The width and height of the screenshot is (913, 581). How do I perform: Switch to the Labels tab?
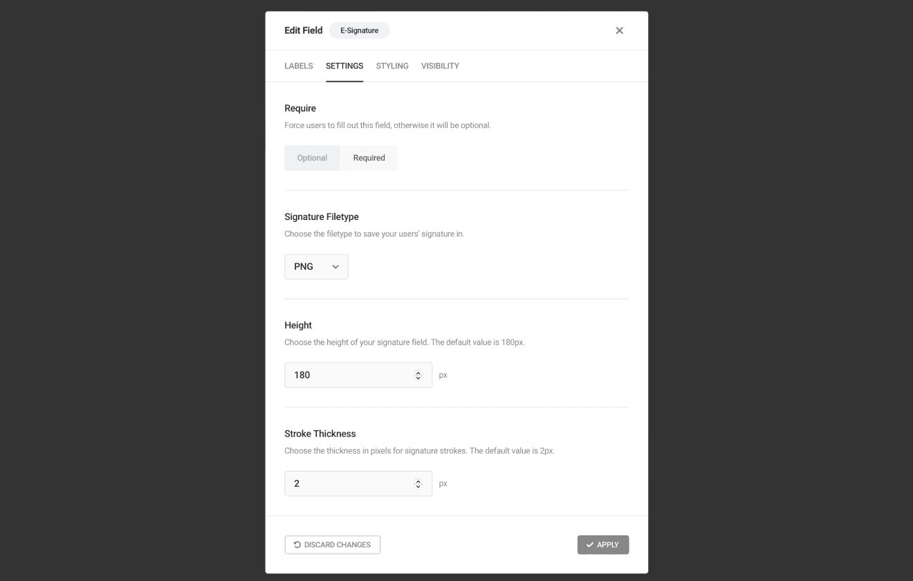299,66
